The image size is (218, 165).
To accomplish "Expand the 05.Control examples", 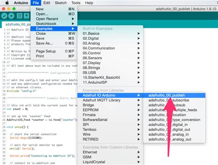I will (x=110, y=53).
